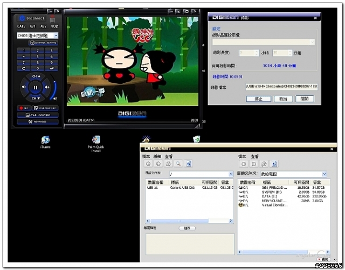The image size is (345, 270).
Task: Open 檔案 menu in left file pane
Action: coord(146,157)
